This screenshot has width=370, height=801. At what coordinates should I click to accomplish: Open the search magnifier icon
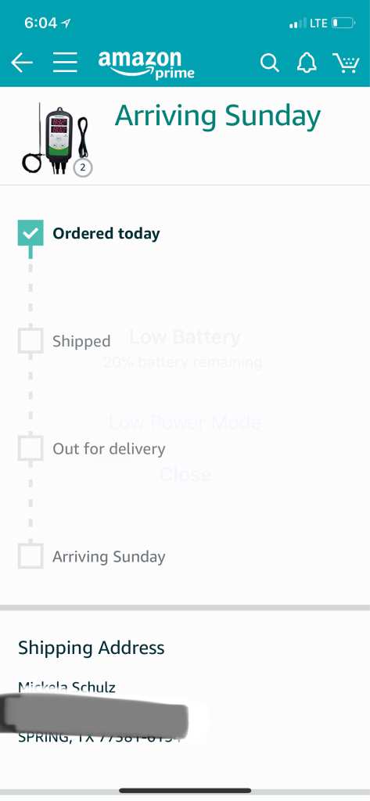[269, 63]
